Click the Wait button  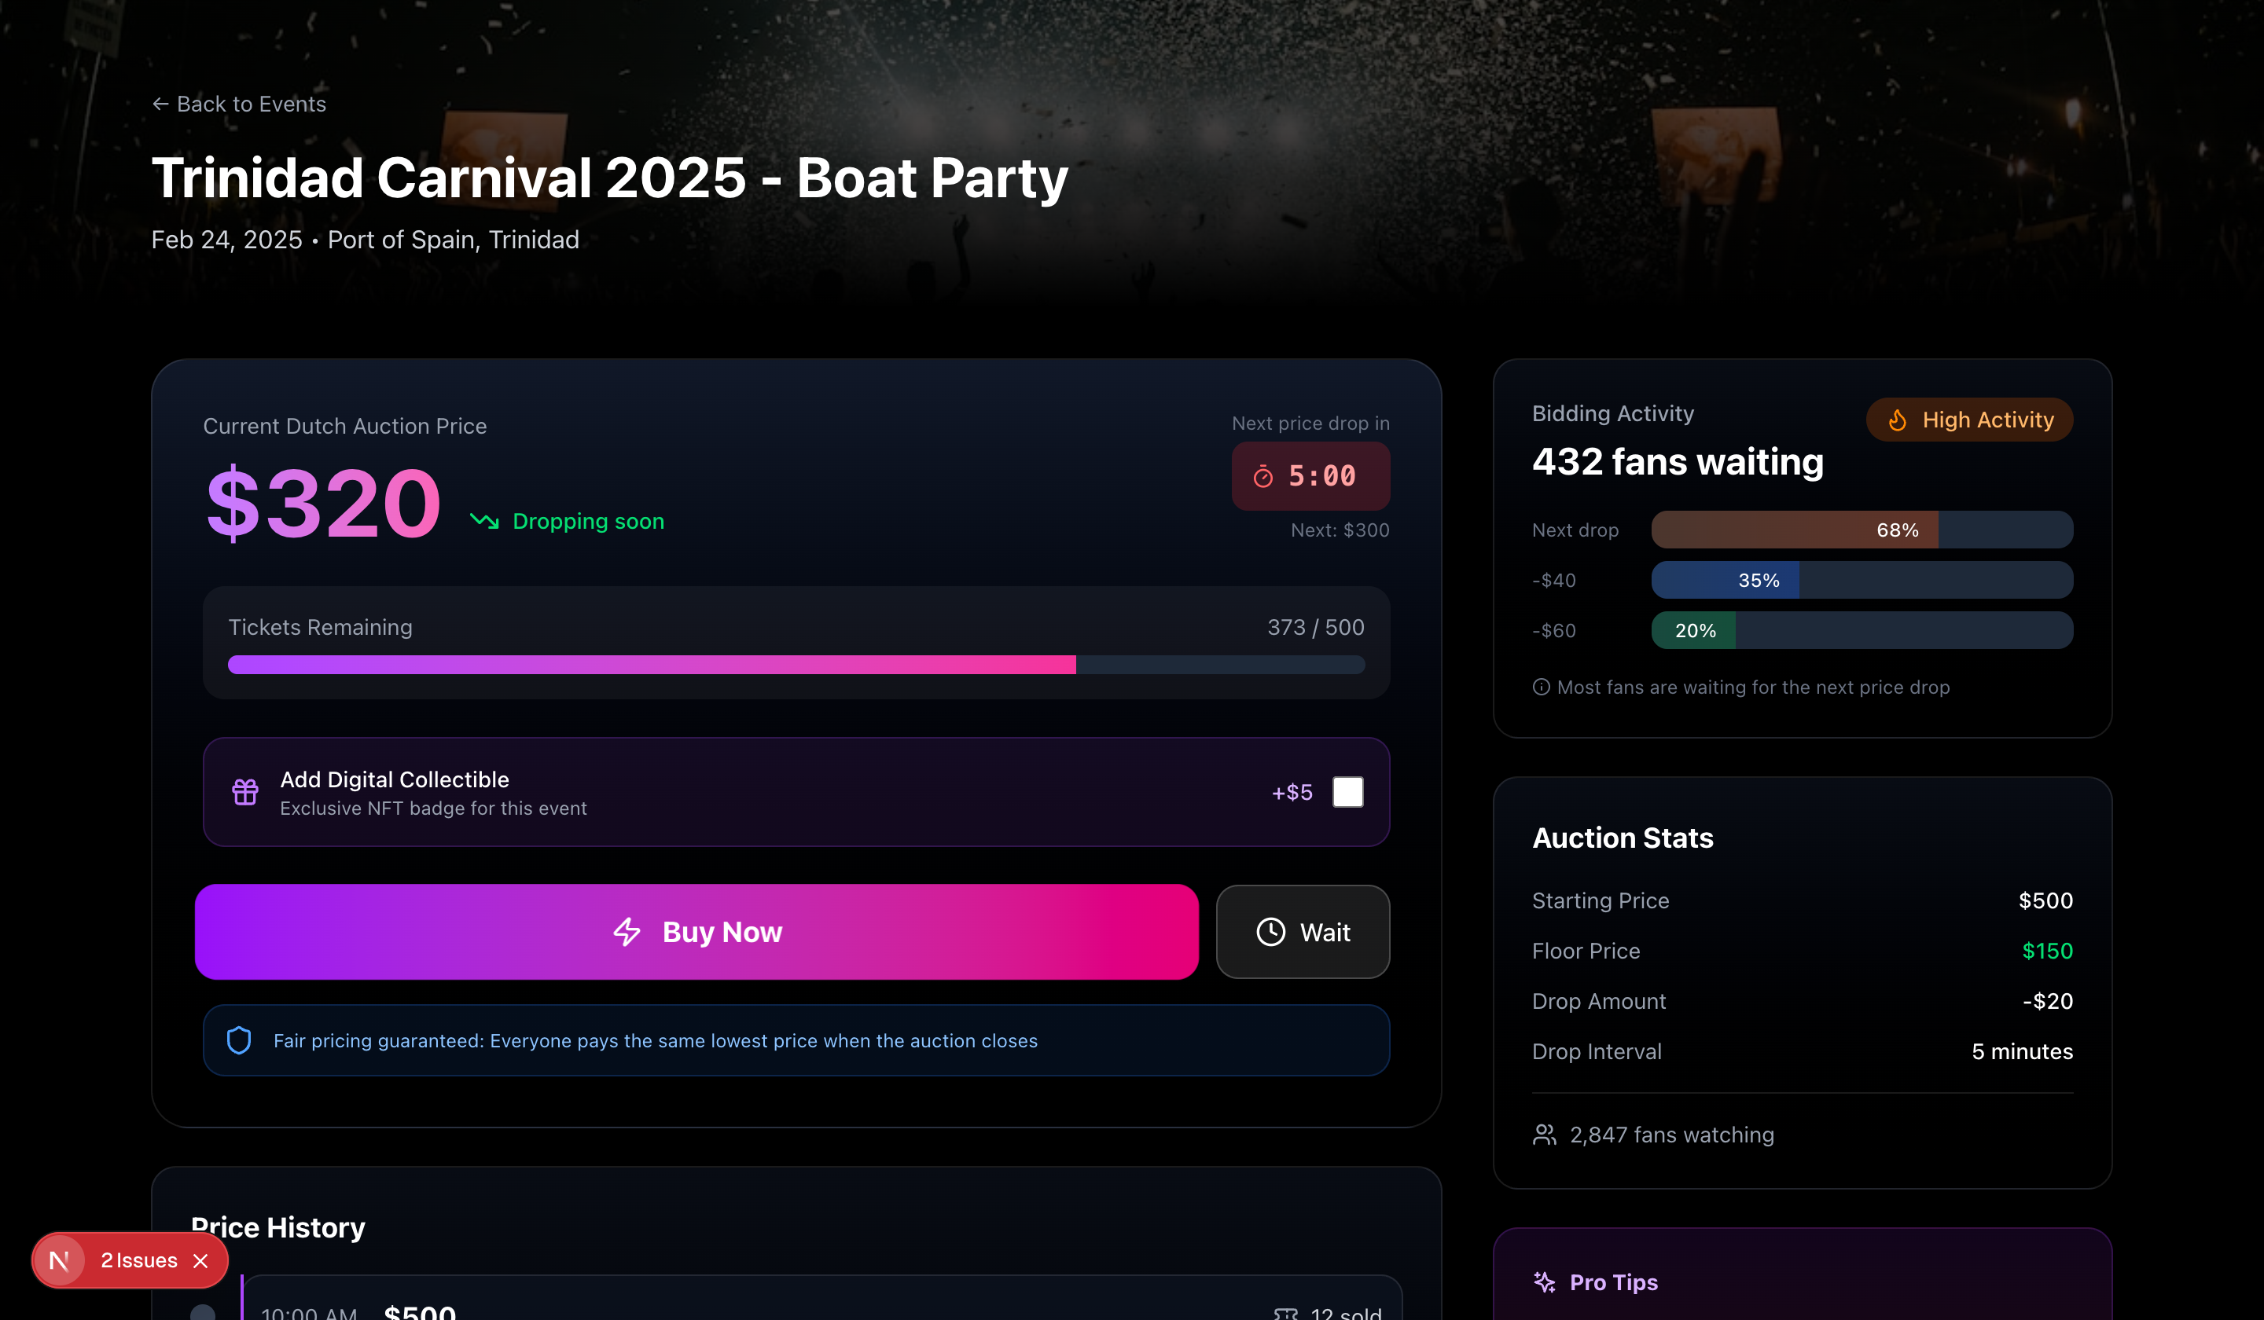tap(1303, 932)
